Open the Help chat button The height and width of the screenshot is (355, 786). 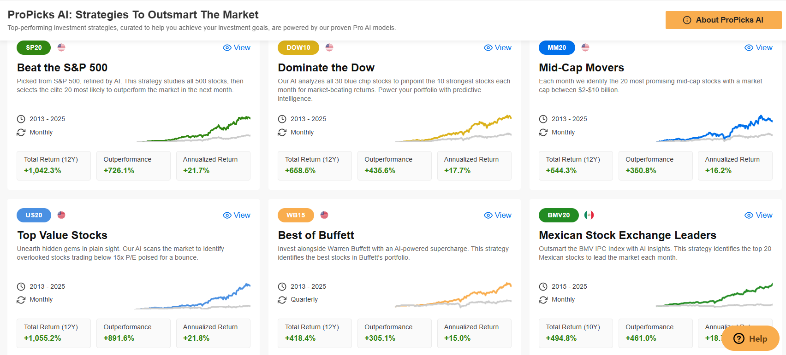pyautogui.click(x=750, y=338)
